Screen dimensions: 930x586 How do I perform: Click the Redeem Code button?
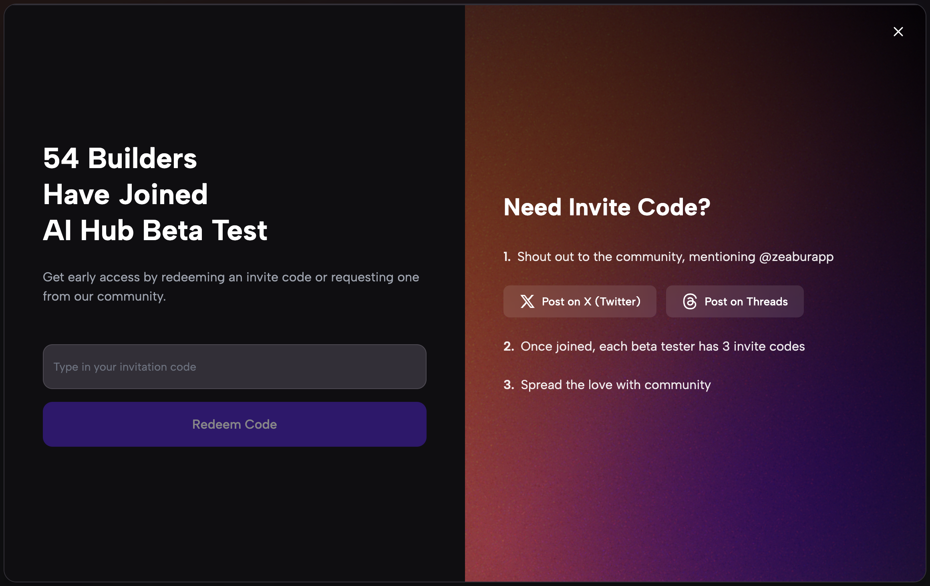click(x=234, y=424)
